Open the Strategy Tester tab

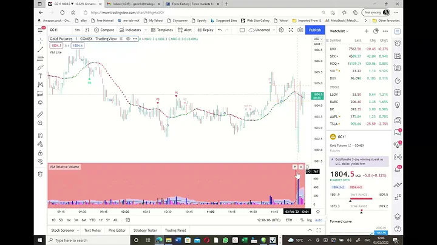(145, 230)
